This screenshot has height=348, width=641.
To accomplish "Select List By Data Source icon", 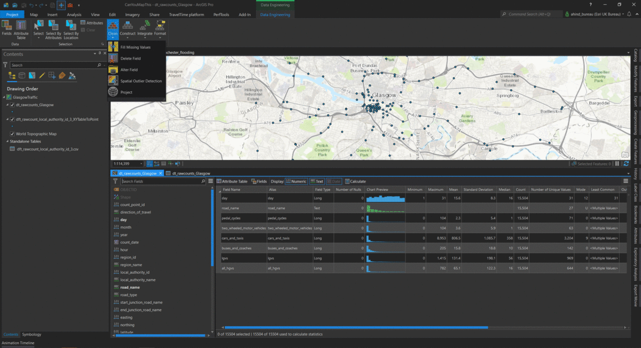I will (22, 76).
